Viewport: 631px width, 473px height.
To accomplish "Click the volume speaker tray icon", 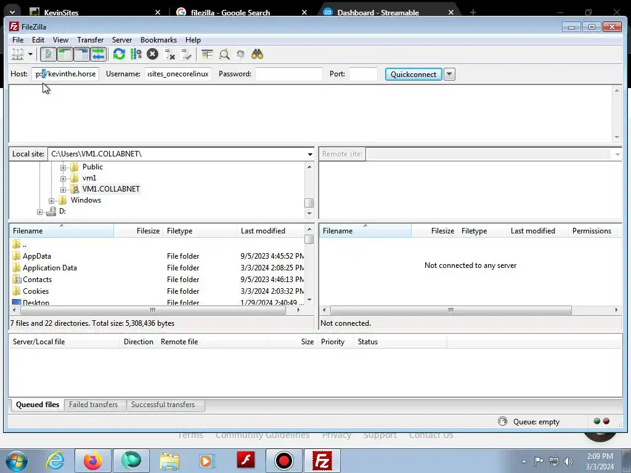I will click(x=568, y=461).
